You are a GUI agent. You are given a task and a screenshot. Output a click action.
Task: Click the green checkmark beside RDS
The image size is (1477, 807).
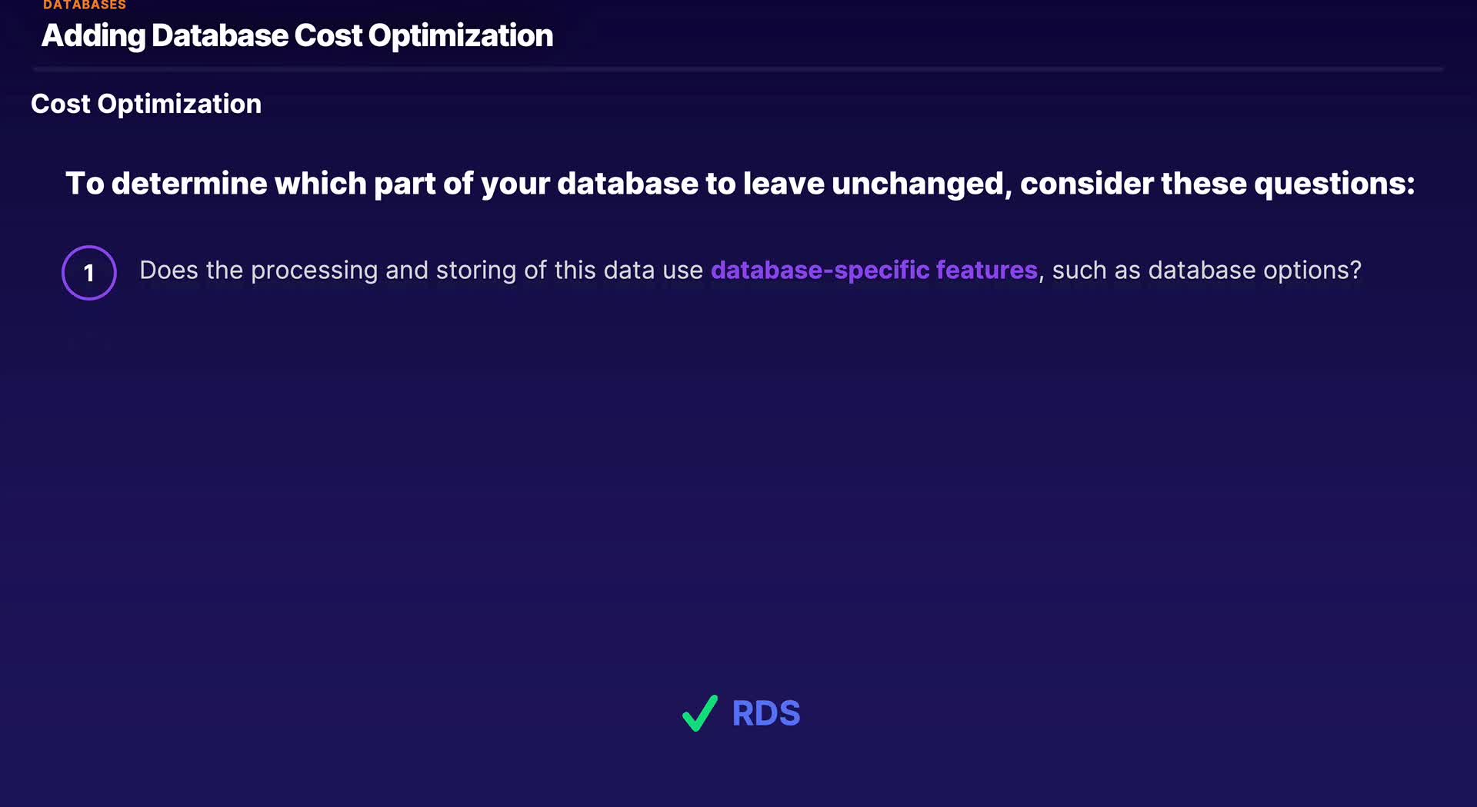pyautogui.click(x=699, y=713)
